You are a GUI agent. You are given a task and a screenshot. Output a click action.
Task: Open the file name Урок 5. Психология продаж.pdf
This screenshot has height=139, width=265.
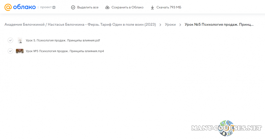(63, 41)
